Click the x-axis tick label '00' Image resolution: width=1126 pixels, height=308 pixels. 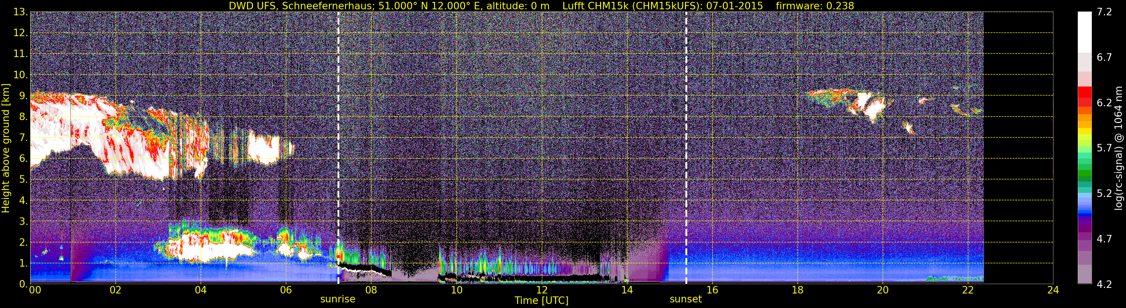point(35,290)
